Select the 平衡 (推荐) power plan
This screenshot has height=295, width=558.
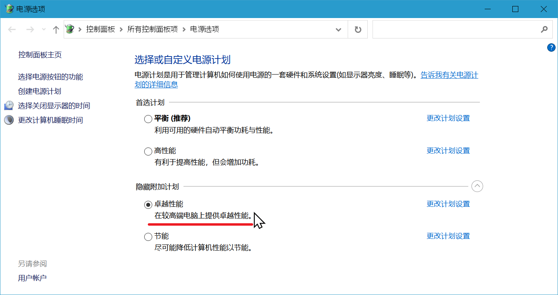[148, 118]
